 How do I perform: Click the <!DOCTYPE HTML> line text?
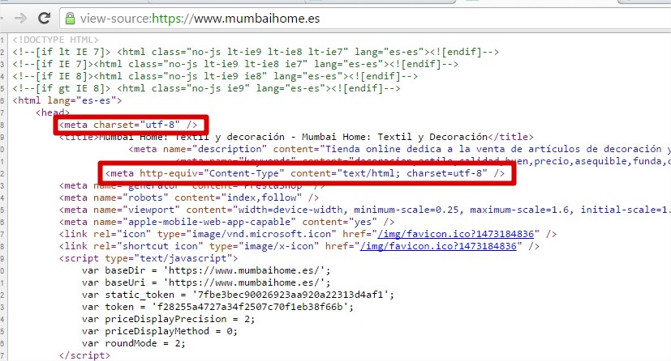(56, 40)
